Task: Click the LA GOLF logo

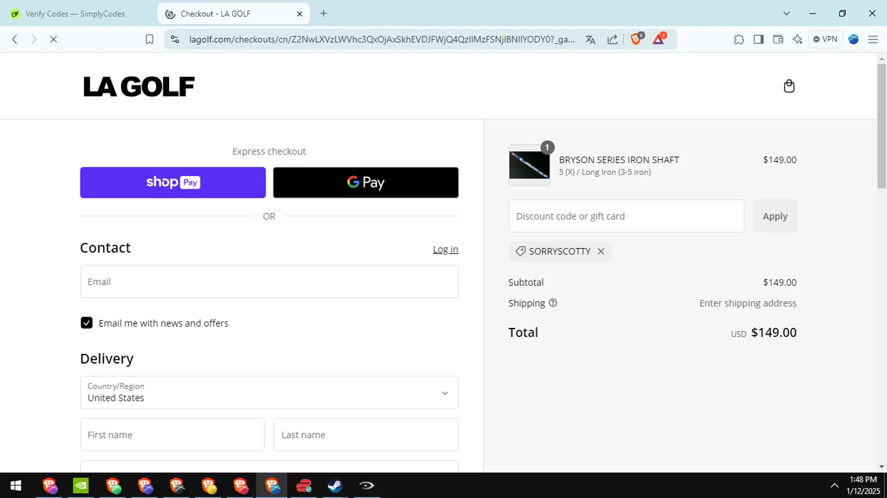Action: click(x=139, y=87)
